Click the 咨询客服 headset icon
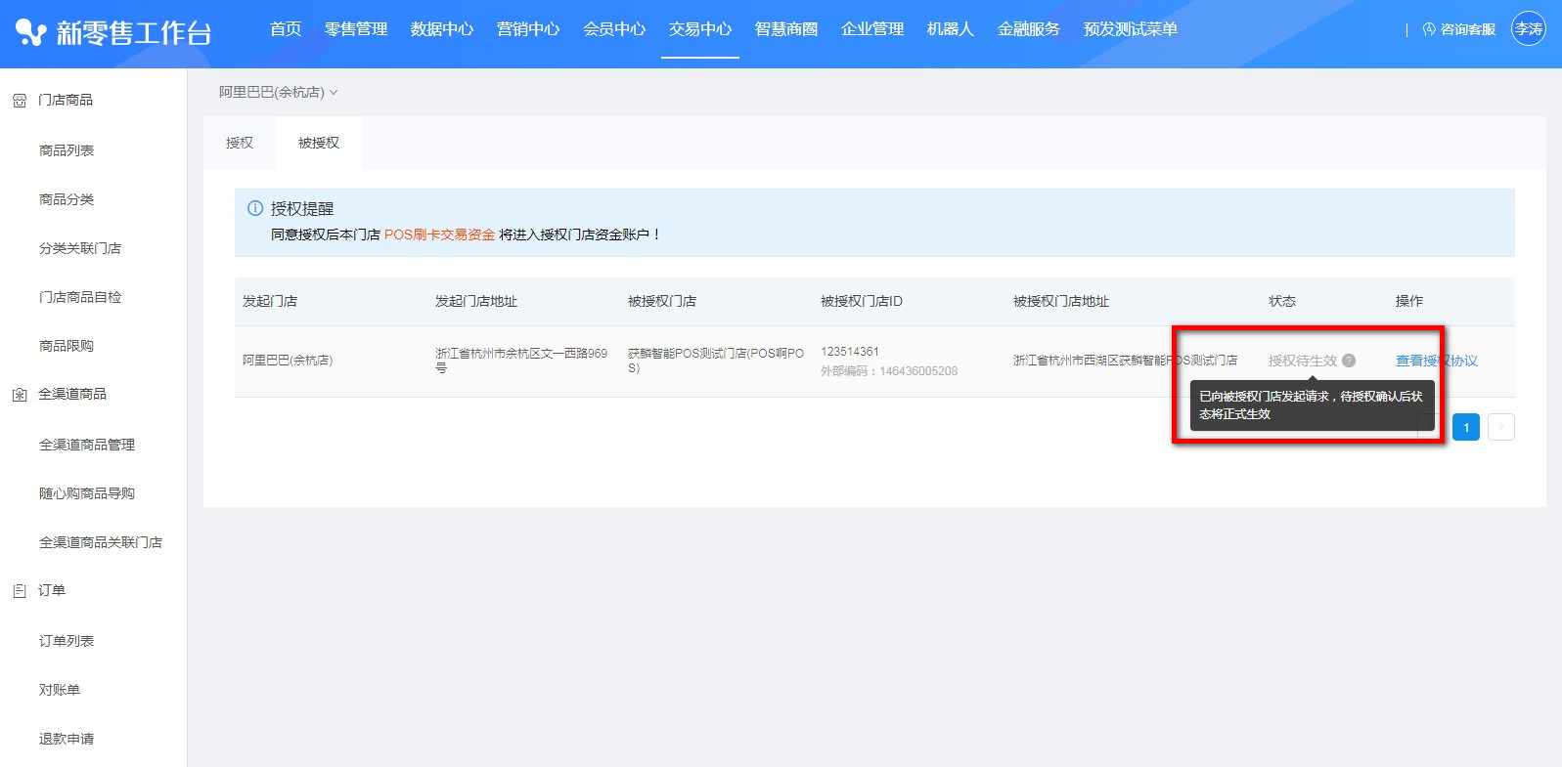This screenshot has height=767, width=1562. 1429,29
